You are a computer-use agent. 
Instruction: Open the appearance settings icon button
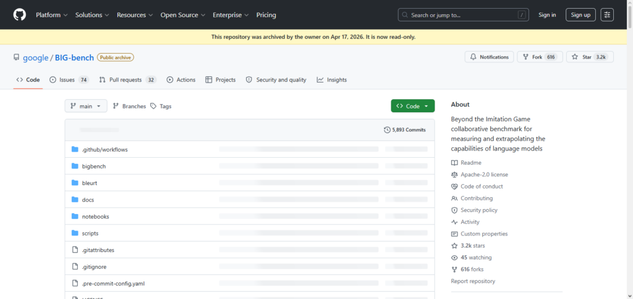[607, 15]
